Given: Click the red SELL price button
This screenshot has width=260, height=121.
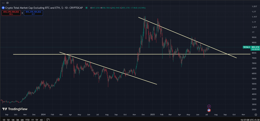Looking at the screenshot, I should [11, 13].
